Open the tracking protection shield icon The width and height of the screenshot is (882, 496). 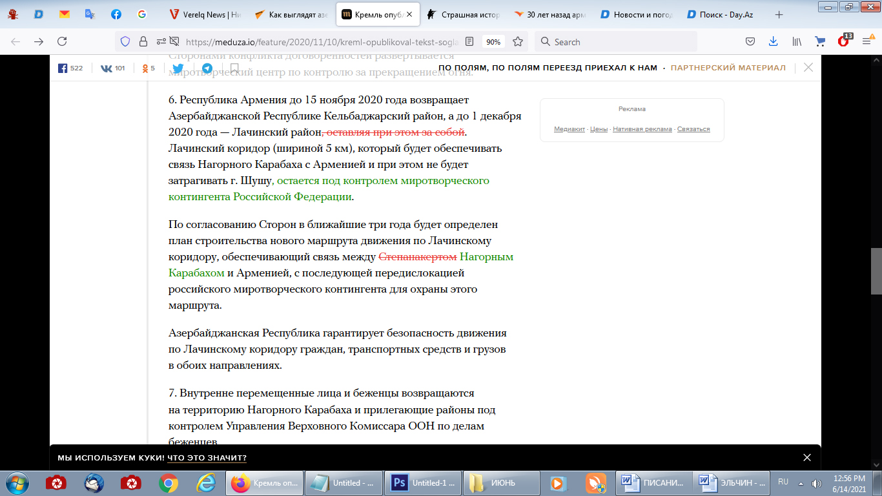(126, 42)
